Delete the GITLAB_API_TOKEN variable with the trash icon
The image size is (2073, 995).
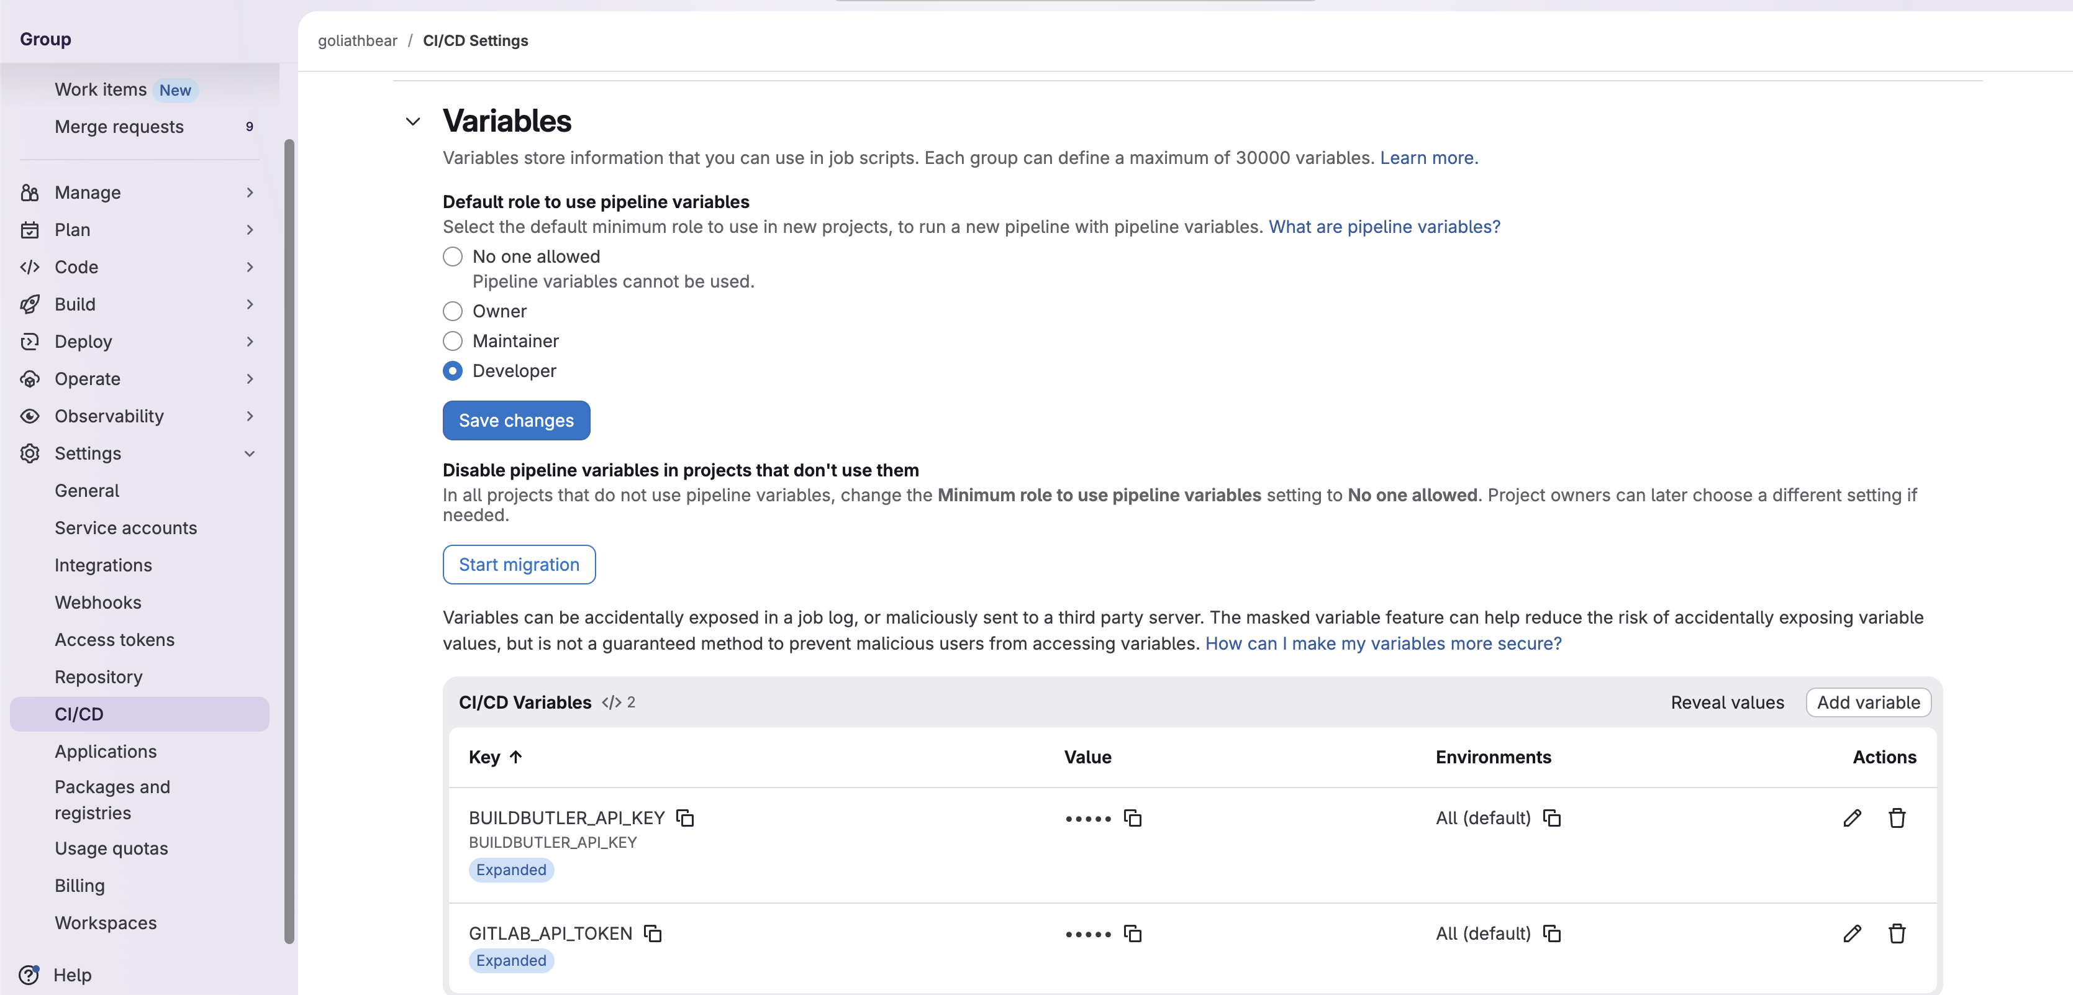coord(1897,934)
